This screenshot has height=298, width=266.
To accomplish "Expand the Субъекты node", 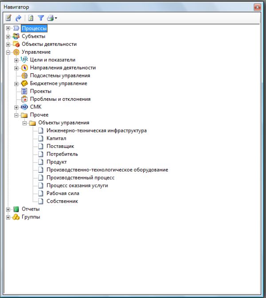I will pyautogui.click(x=8, y=36).
